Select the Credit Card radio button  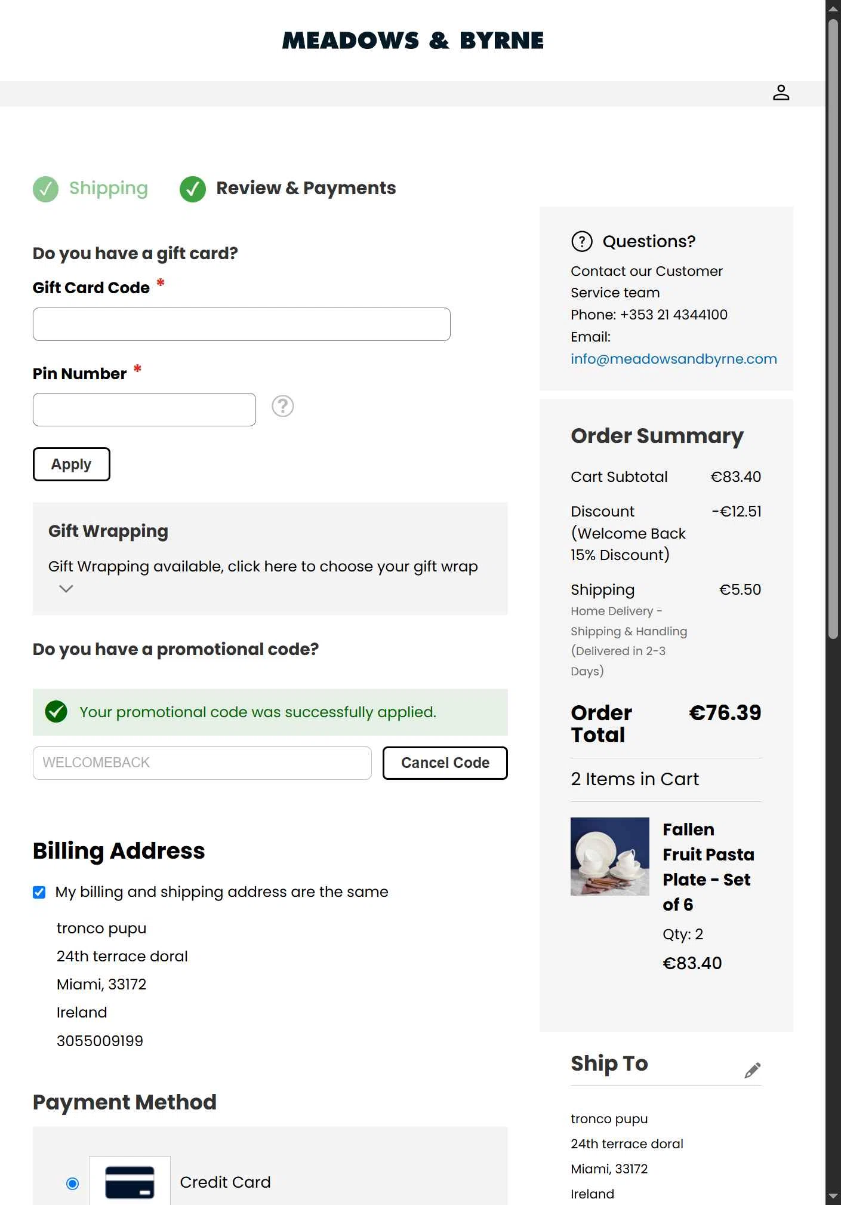[73, 1184]
